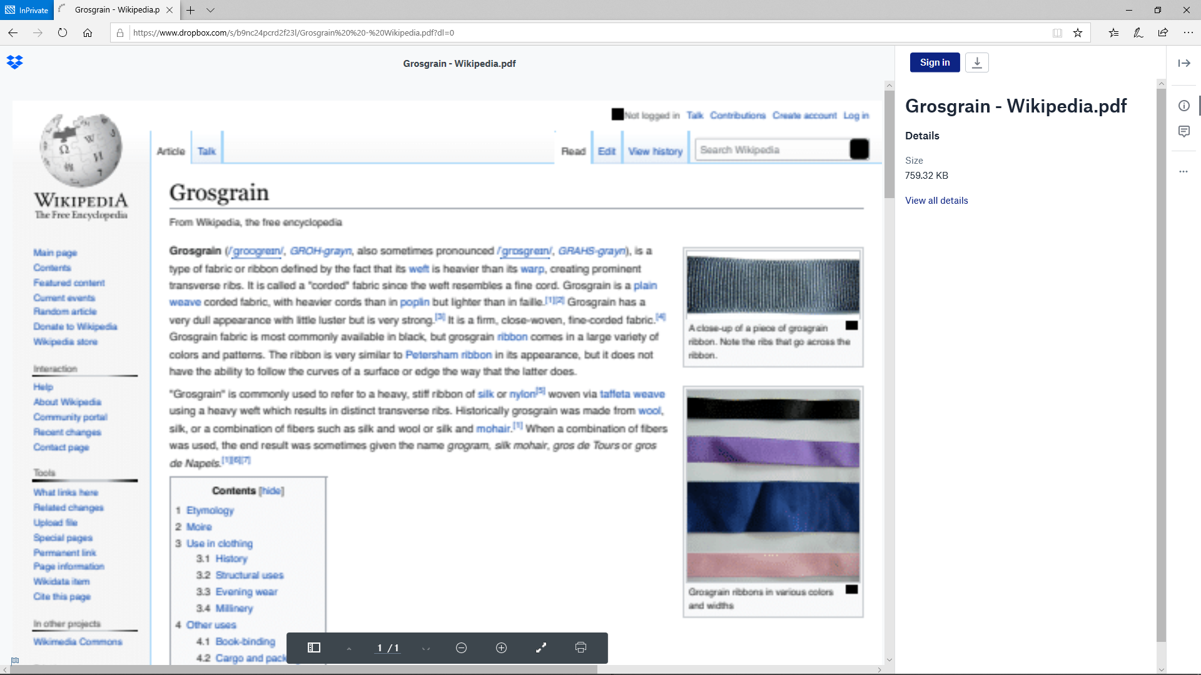Go to previous page arrow in the PDF toolbar
Image resolution: width=1201 pixels, height=675 pixels.
(x=349, y=648)
